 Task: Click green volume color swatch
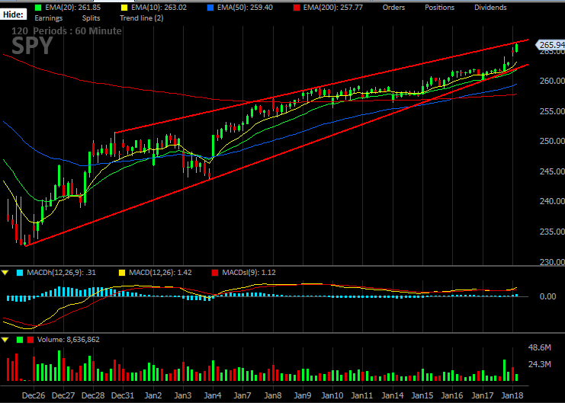tap(20, 340)
